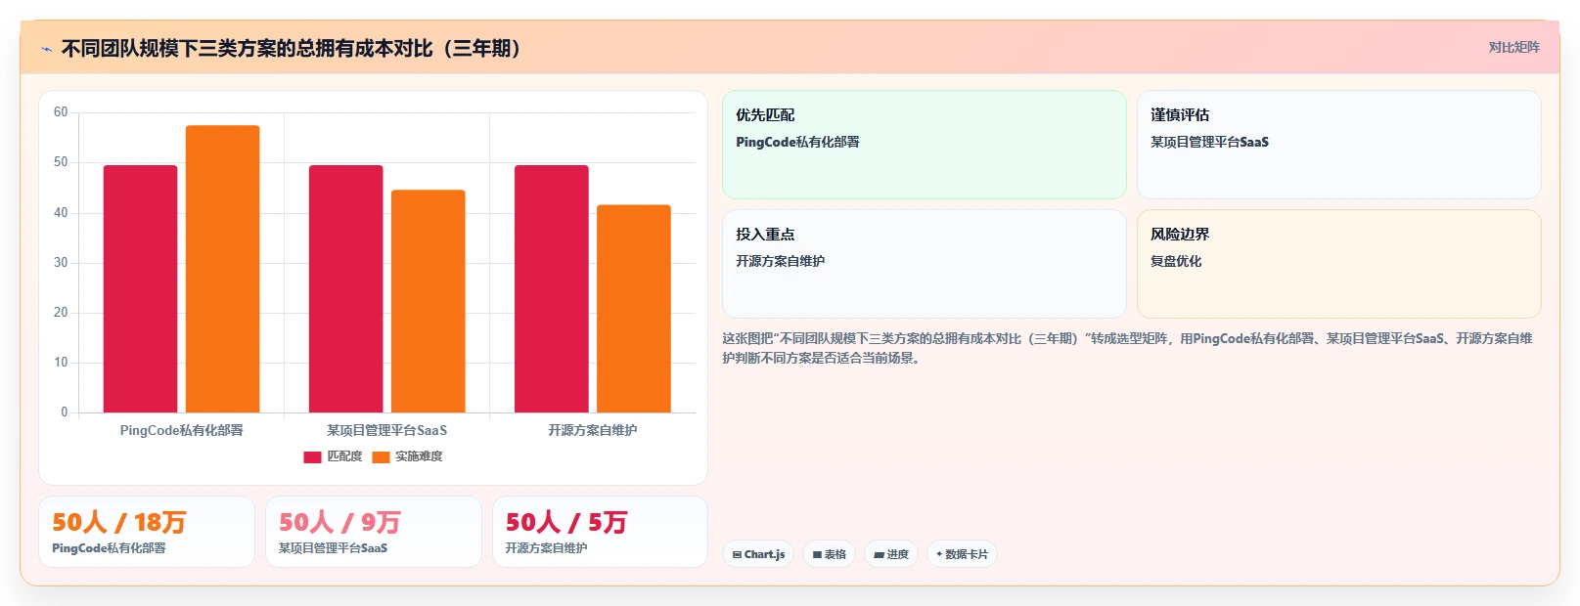The image size is (1580, 606).
Task: Select the 数据卡片 chip
Action: point(962,554)
